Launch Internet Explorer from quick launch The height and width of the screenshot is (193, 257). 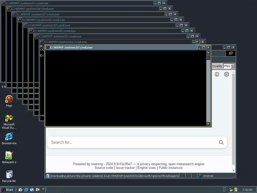[26, 190]
